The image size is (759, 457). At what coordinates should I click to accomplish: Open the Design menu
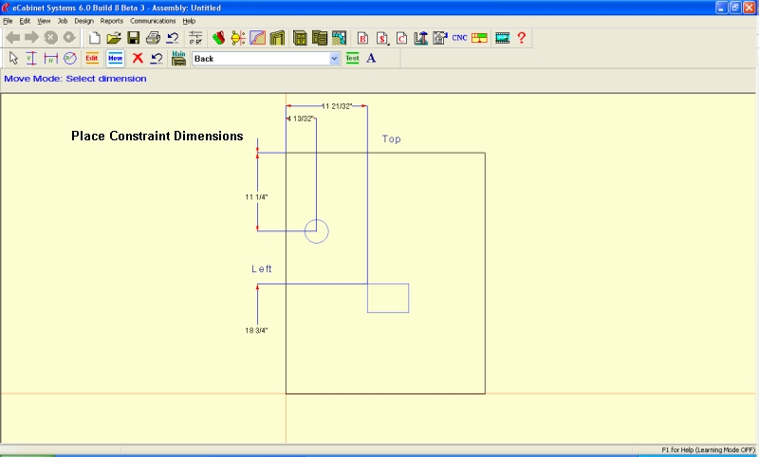(83, 20)
